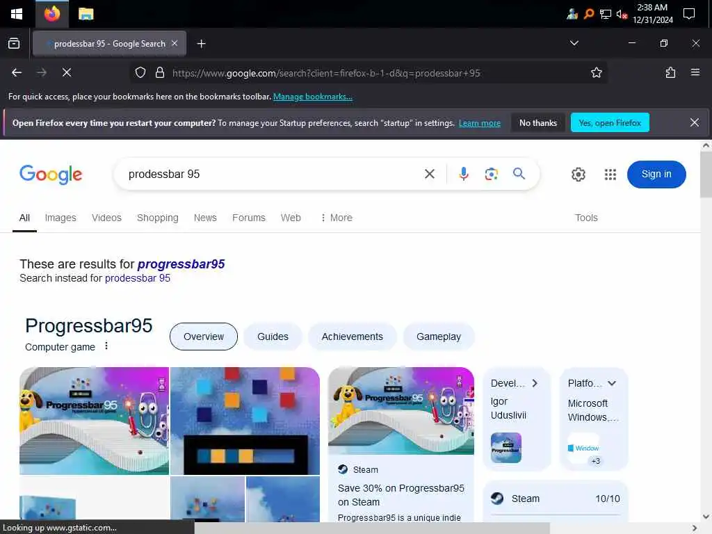Open the list all tabs chevron
The image size is (712, 534).
[574, 43]
